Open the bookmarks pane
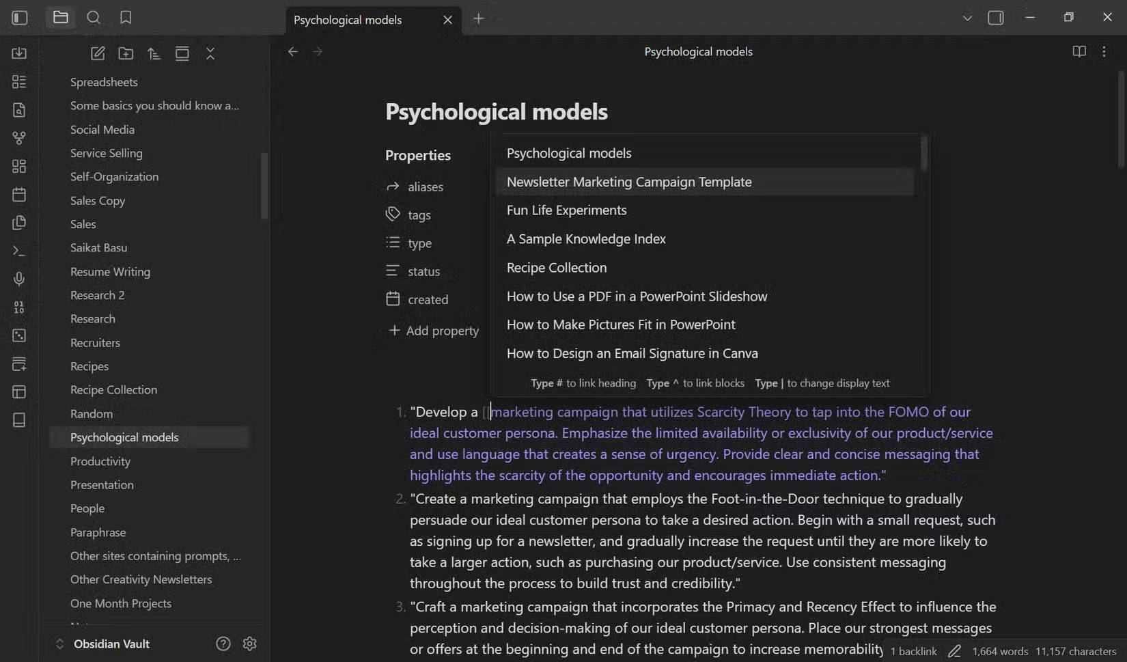The height and width of the screenshot is (662, 1127). [x=126, y=18]
